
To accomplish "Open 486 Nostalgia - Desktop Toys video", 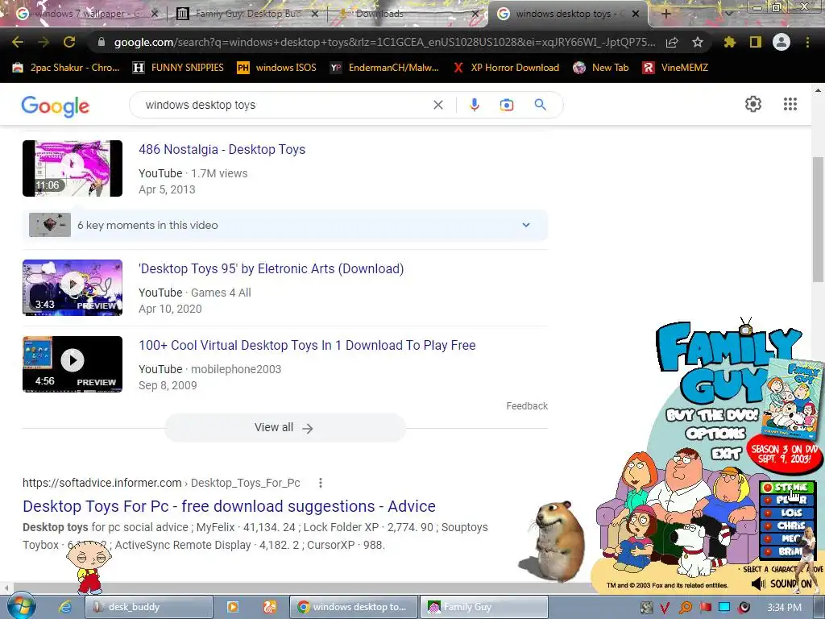I will [x=222, y=149].
